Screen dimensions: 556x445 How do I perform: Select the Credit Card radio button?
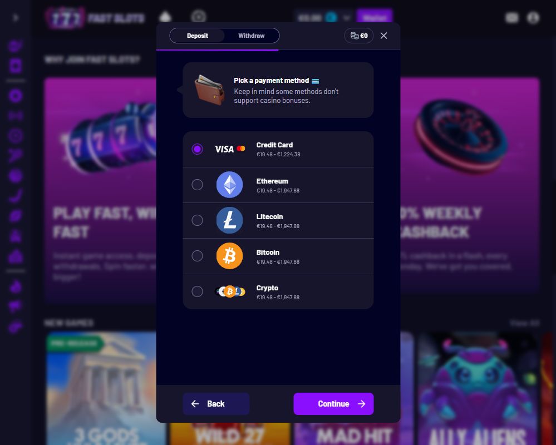coord(197,149)
